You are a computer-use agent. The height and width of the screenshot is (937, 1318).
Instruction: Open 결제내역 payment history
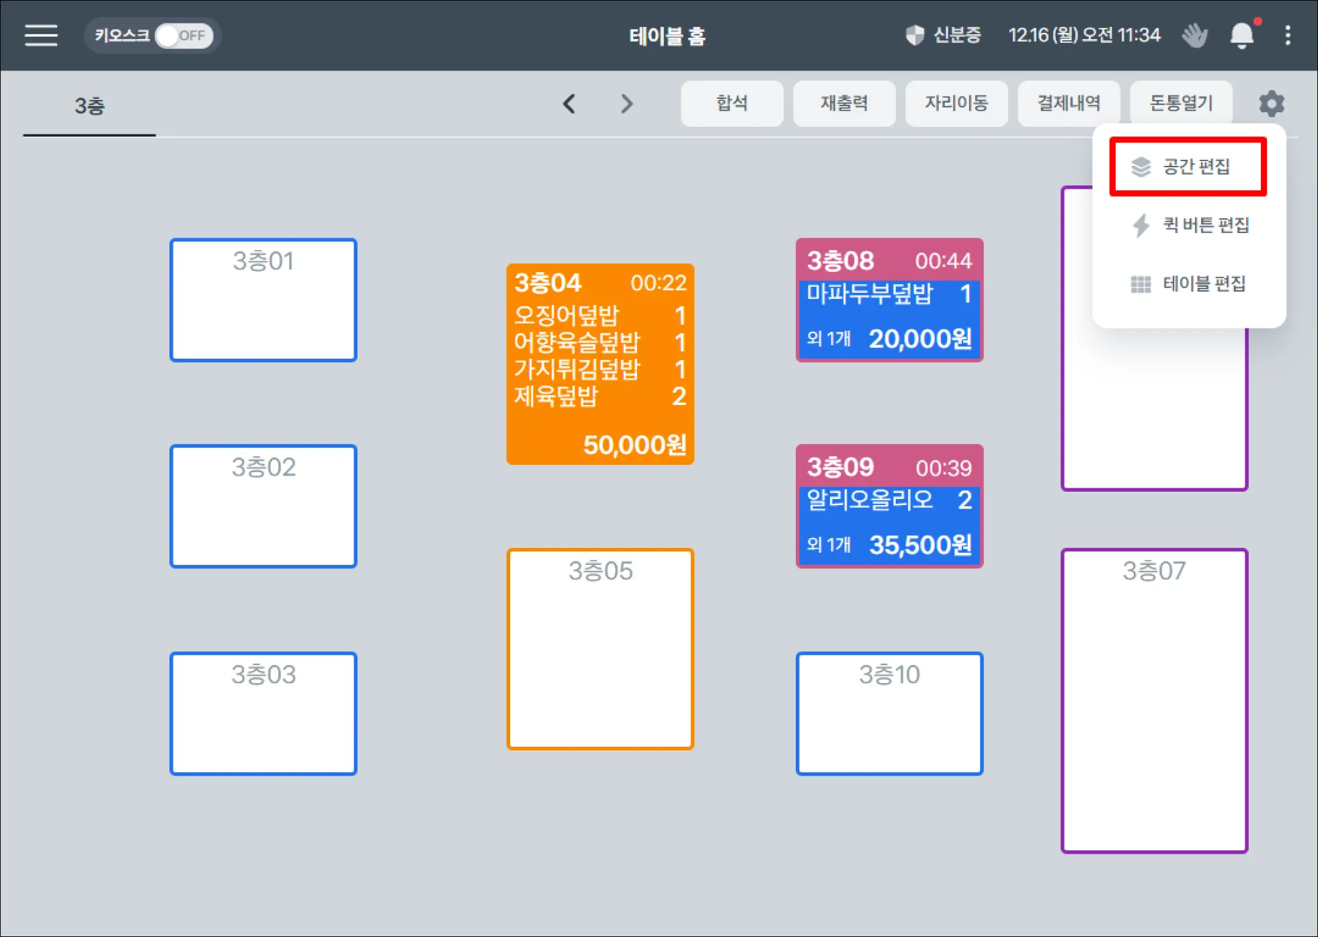click(1068, 103)
